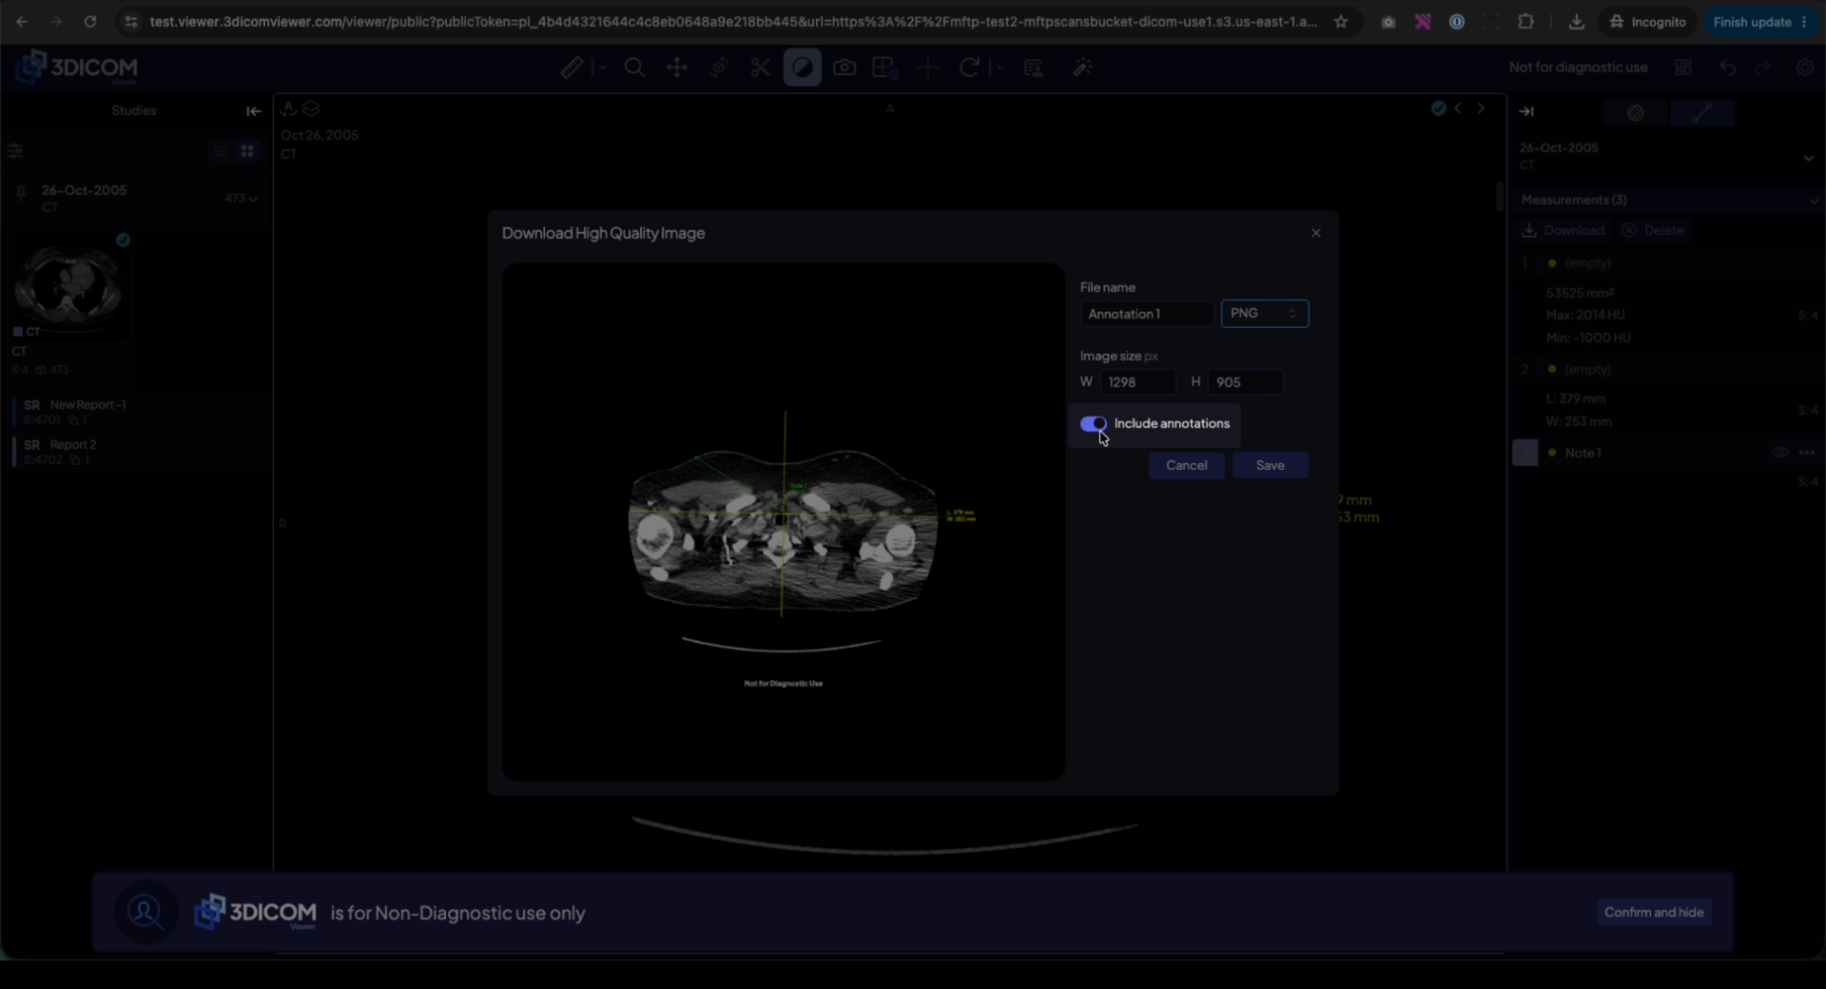Image resolution: width=1826 pixels, height=989 pixels.
Task: Toggle the window level contrast tool
Action: pos(803,68)
